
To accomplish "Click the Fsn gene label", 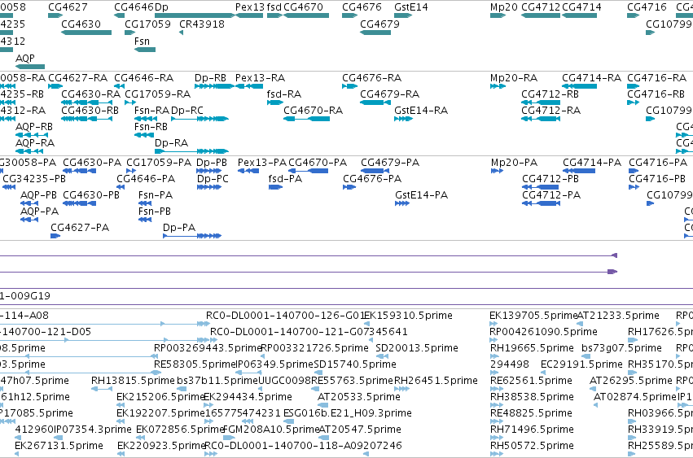I will pyautogui.click(x=142, y=41).
